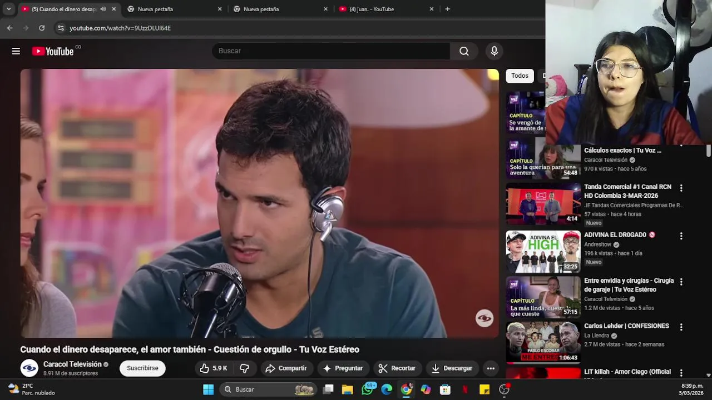Open 'Entre envidia y cirugías' video thumbnail
Viewport: 712px width, 400px height.
(543, 297)
